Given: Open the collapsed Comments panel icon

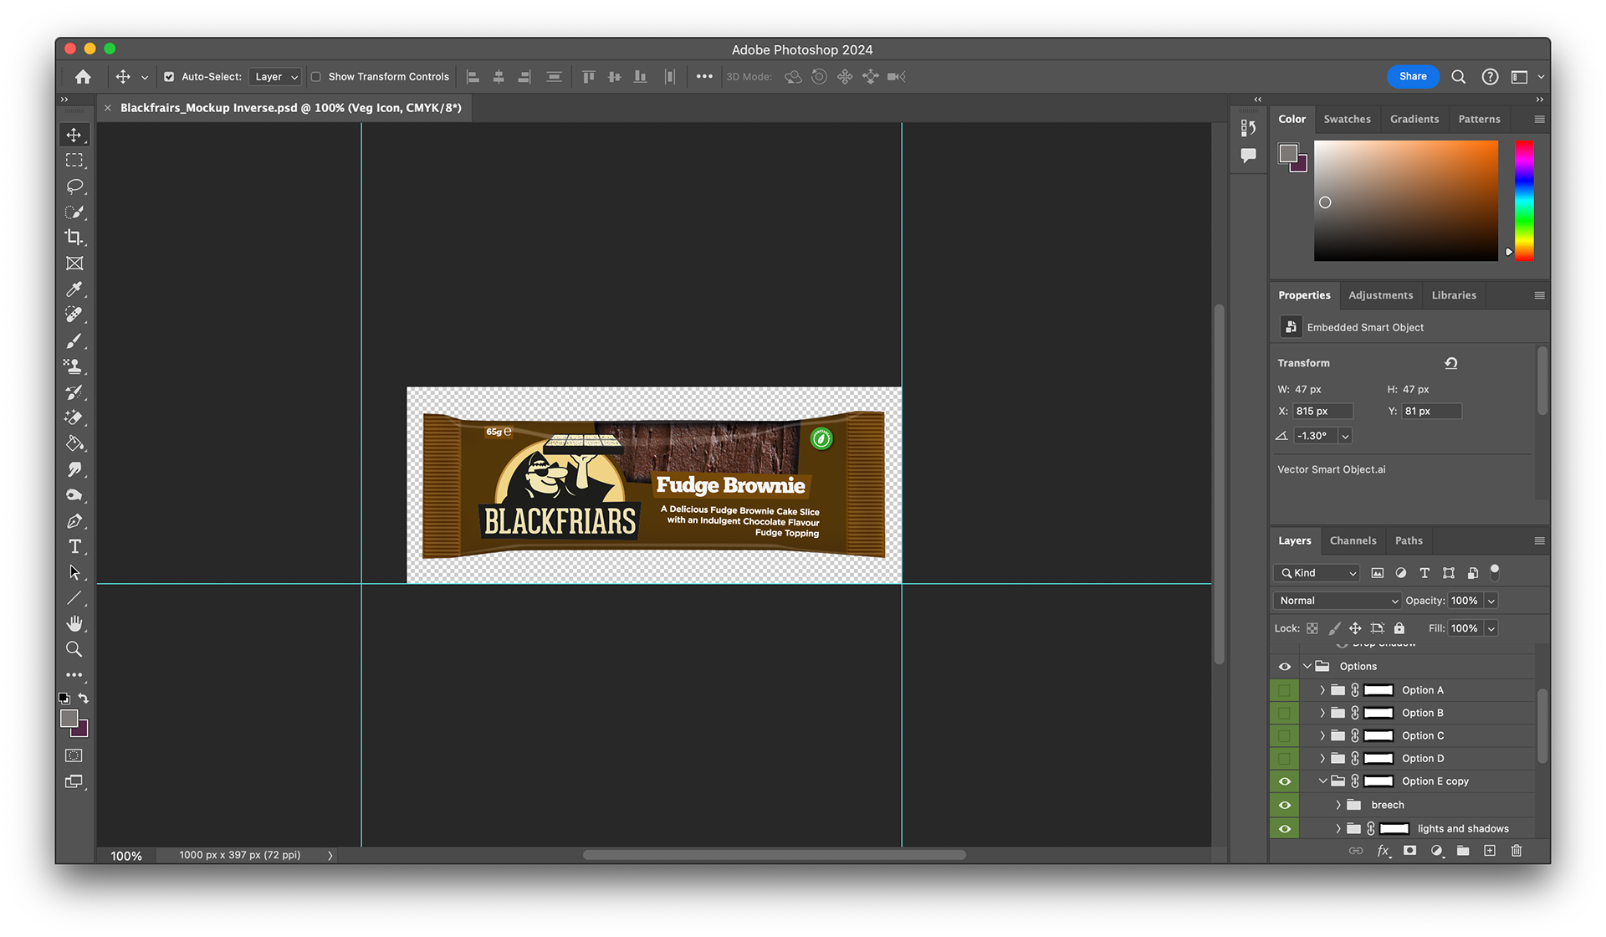Looking at the screenshot, I should tap(1248, 156).
